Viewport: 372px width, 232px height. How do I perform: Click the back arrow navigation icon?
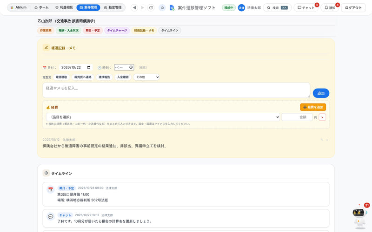134,7
